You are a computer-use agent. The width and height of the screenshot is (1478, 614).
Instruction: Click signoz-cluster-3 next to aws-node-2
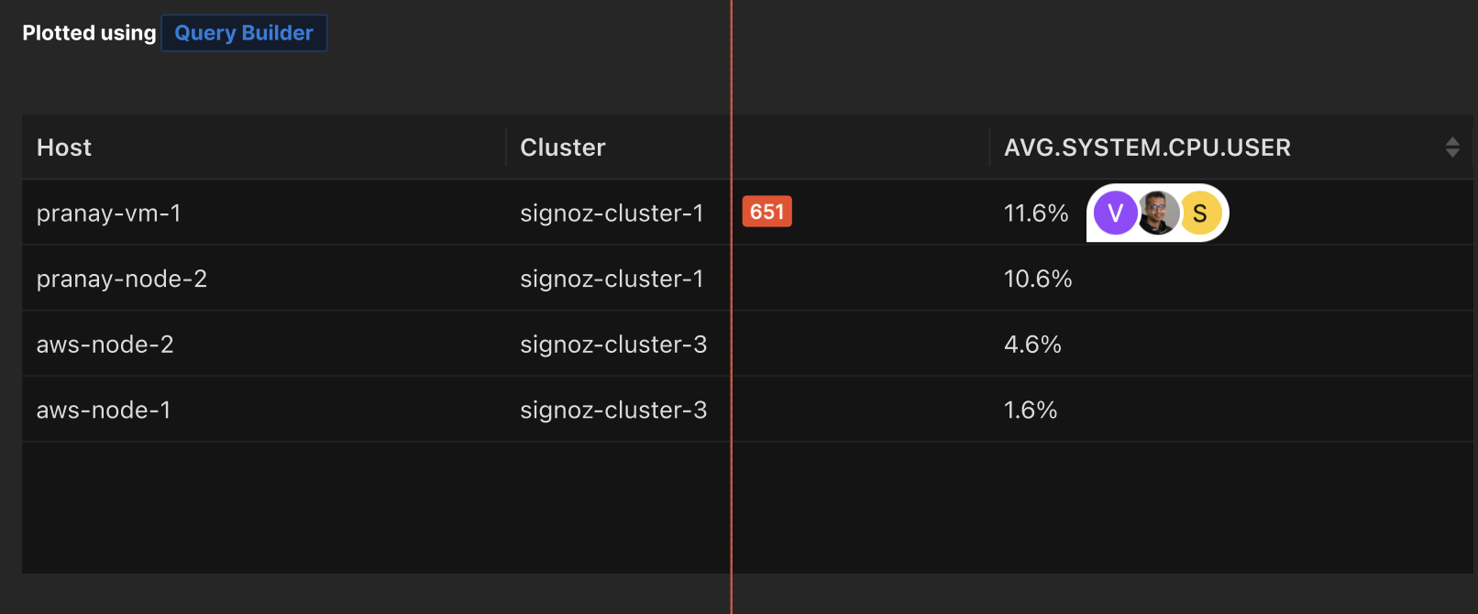[613, 344]
